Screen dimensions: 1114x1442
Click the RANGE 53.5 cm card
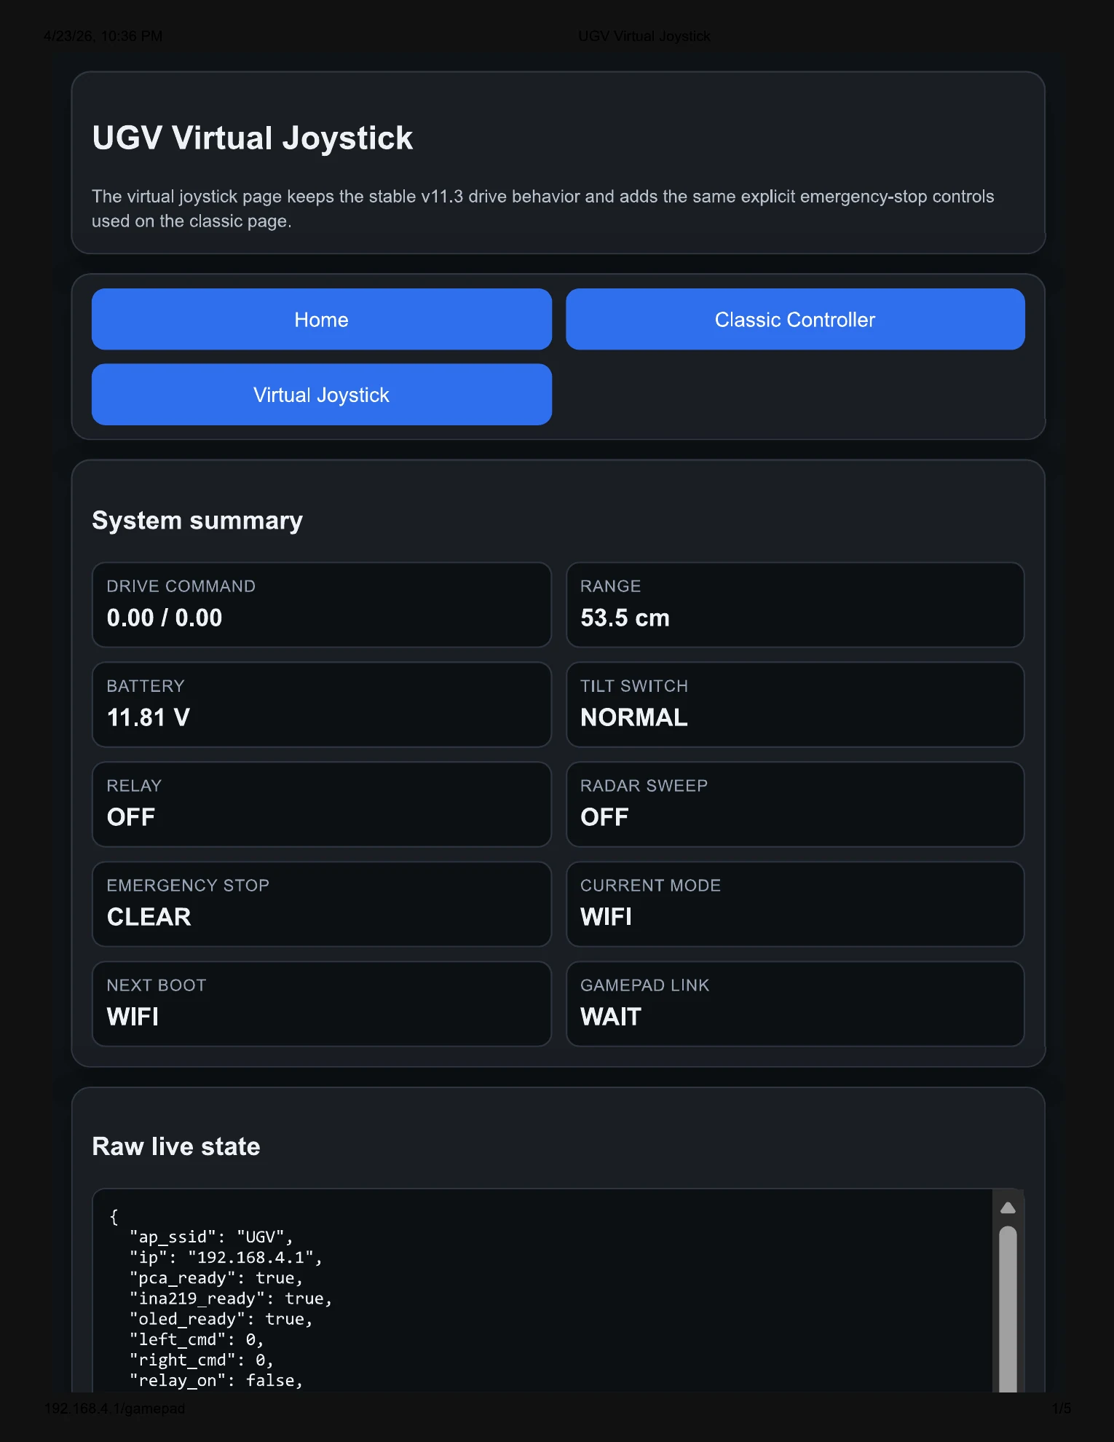795,604
